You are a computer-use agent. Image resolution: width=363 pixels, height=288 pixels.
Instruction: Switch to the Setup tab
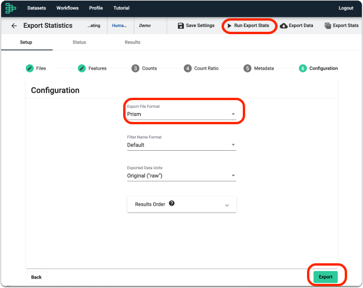pyautogui.click(x=26, y=42)
